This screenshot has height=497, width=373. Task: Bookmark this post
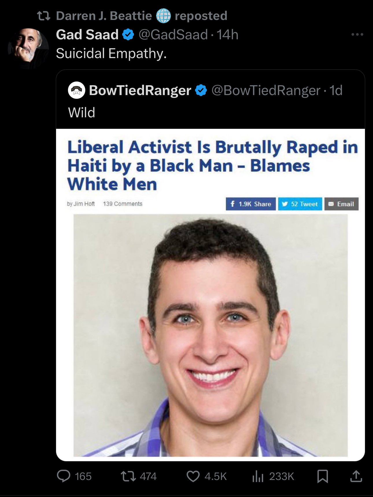[x=323, y=476]
